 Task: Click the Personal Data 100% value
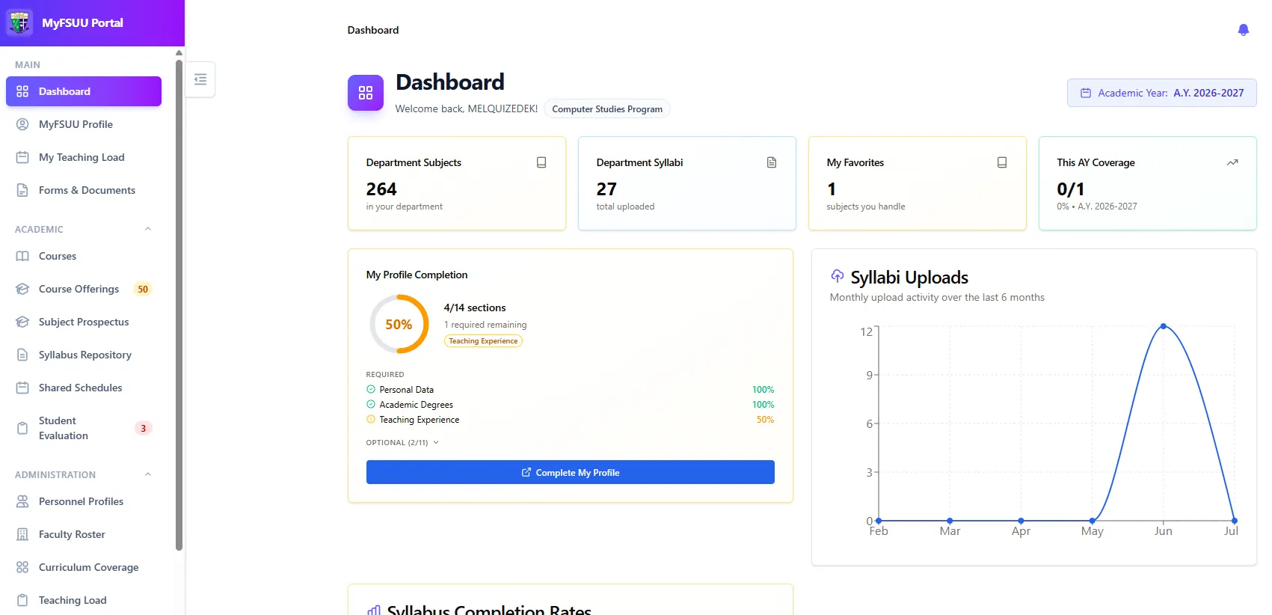click(x=763, y=390)
